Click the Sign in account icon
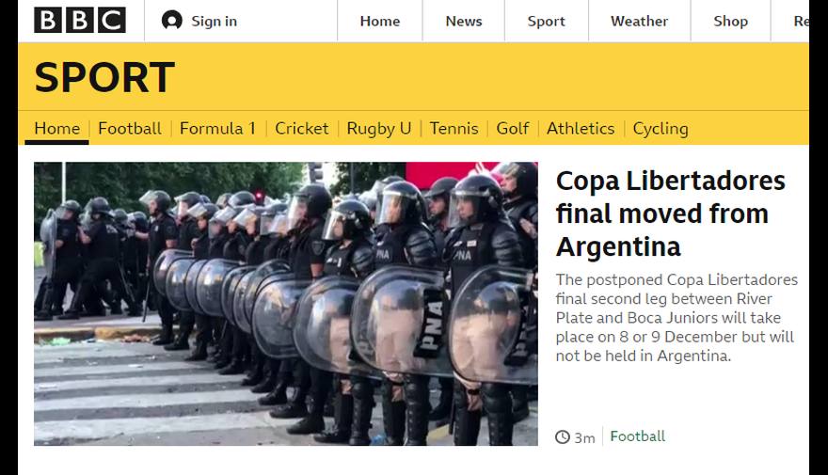828x475 pixels. pyautogui.click(x=171, y=21)
